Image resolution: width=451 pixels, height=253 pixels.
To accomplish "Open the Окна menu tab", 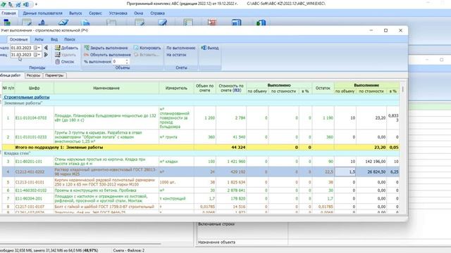I will [138, 13].
